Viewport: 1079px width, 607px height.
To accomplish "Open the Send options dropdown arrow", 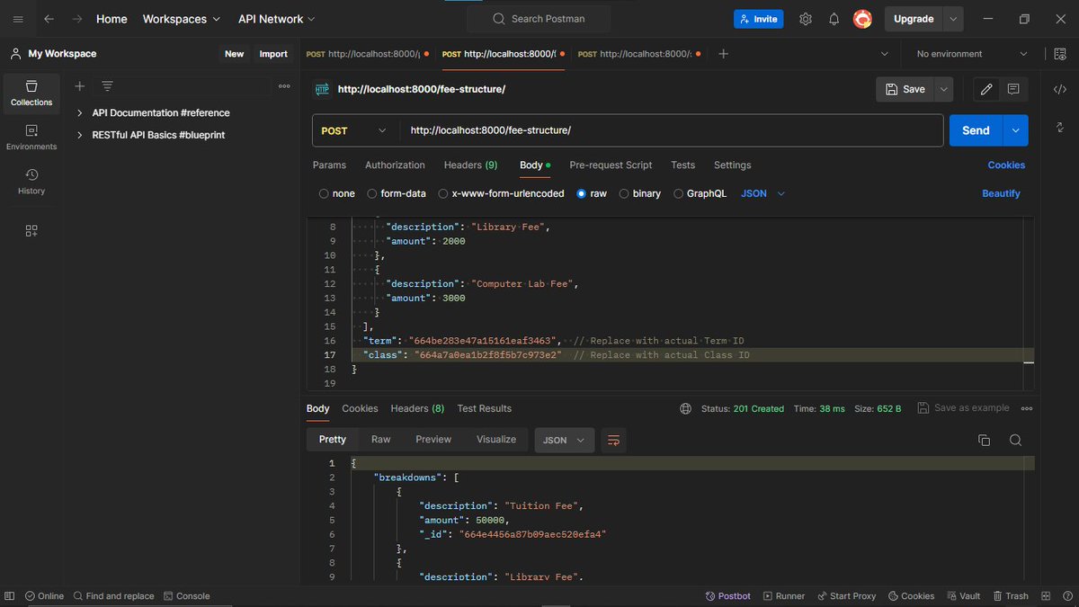I will point(1015,130).
